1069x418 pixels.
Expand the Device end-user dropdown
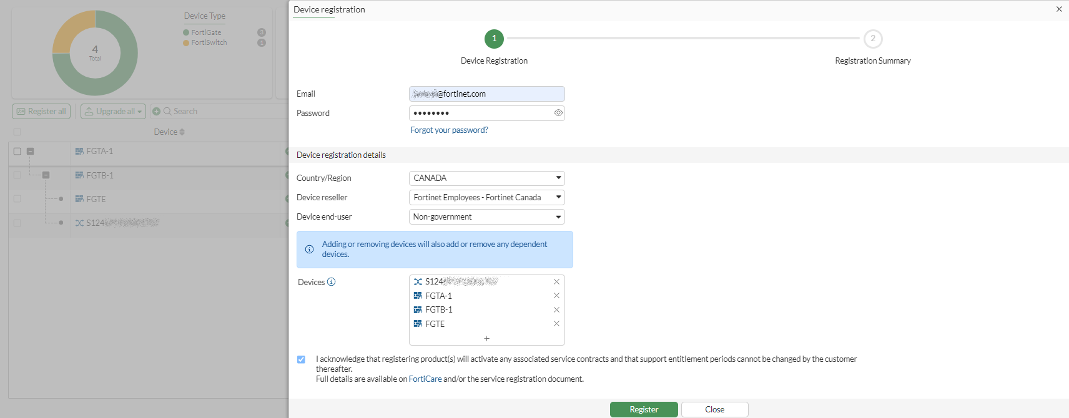click(486, 217)
